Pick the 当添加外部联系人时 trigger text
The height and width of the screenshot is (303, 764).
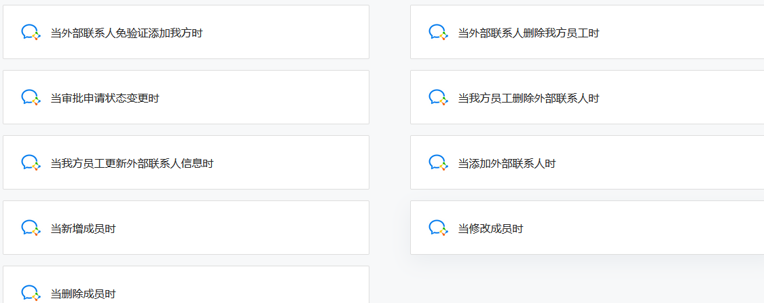[x=507, y=164]
